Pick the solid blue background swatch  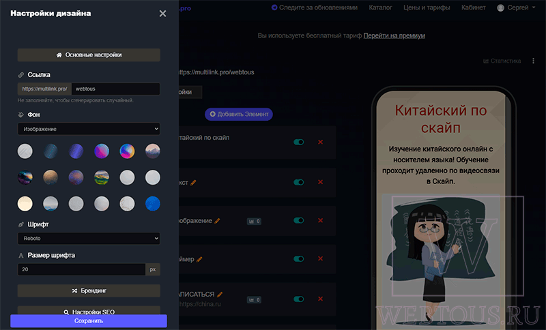coord(152,203)
